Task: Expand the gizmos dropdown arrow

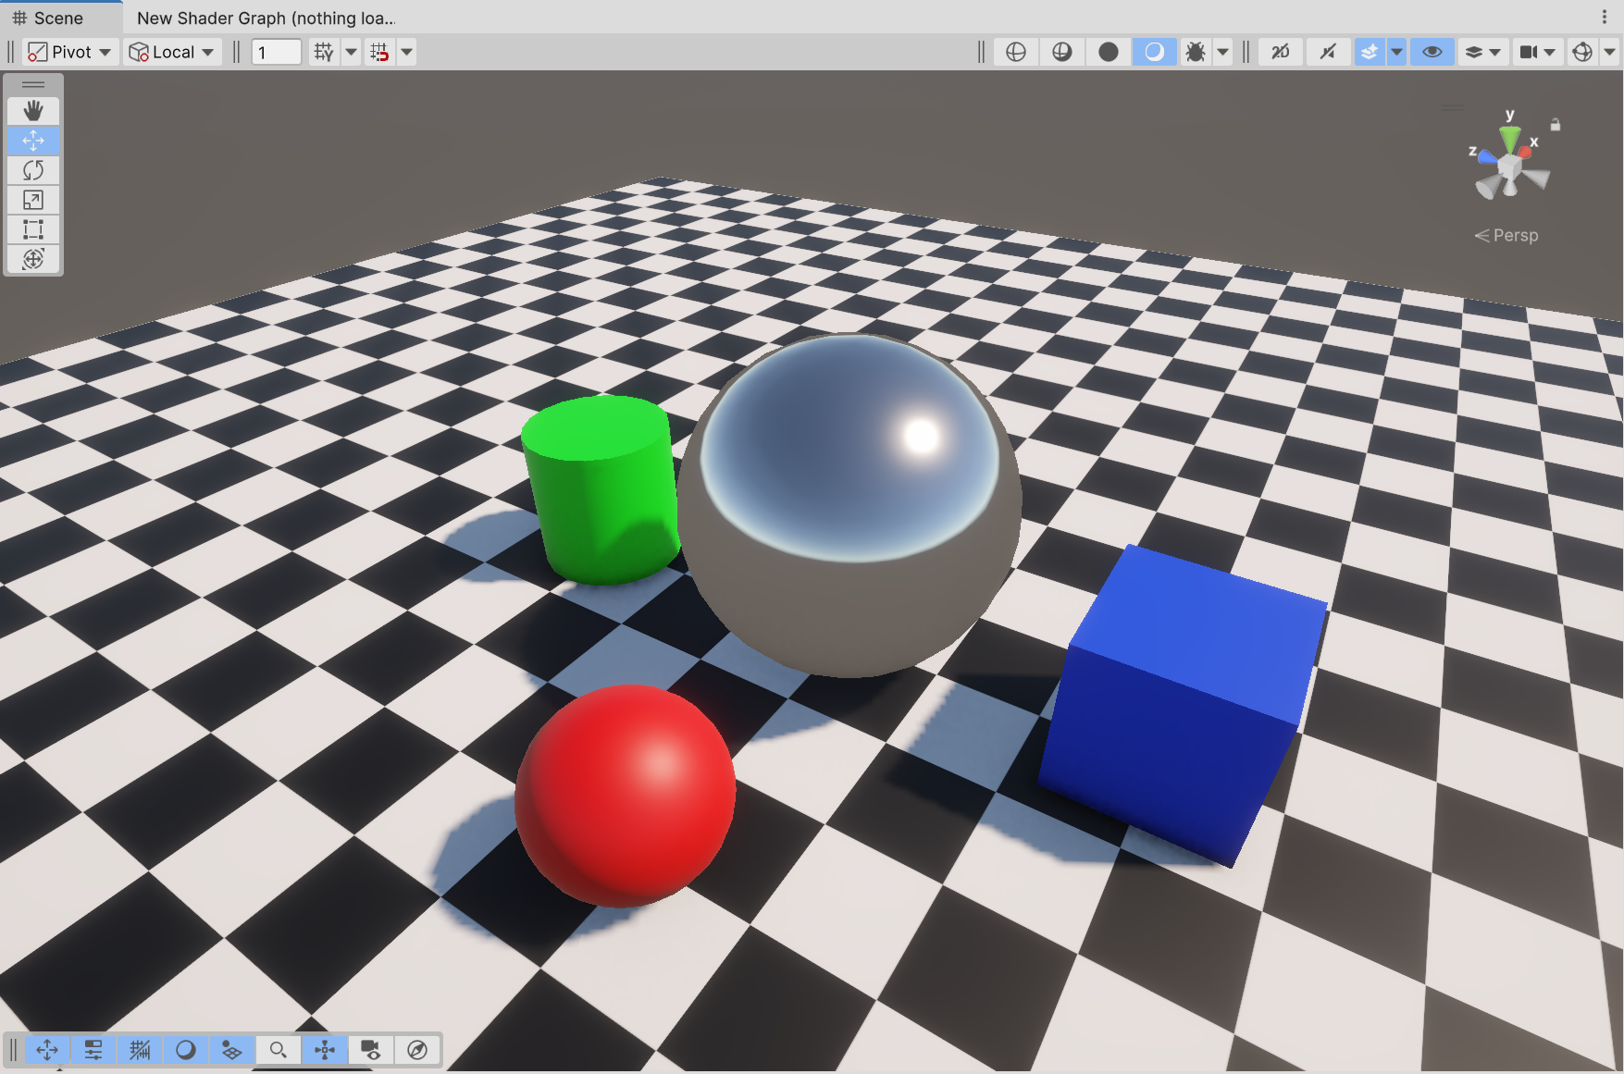Action: click(1609, 52)
